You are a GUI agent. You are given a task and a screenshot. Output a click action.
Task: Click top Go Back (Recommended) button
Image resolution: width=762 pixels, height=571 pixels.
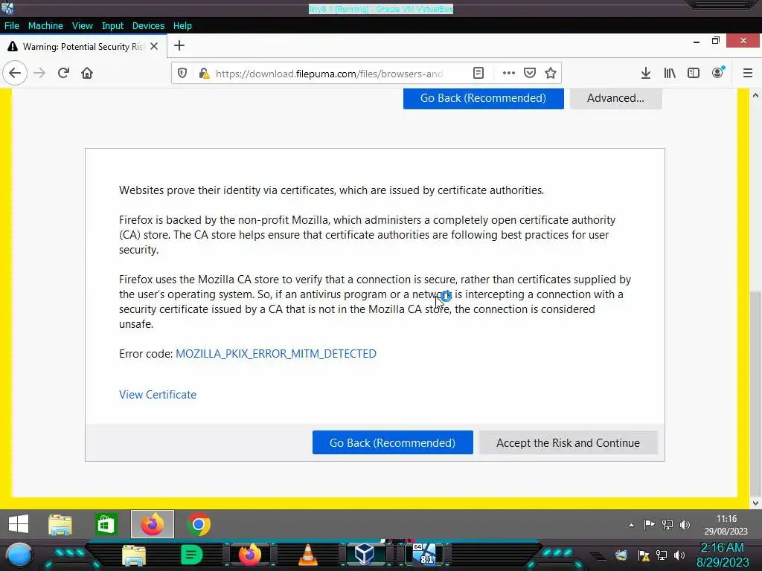(483, 98)
